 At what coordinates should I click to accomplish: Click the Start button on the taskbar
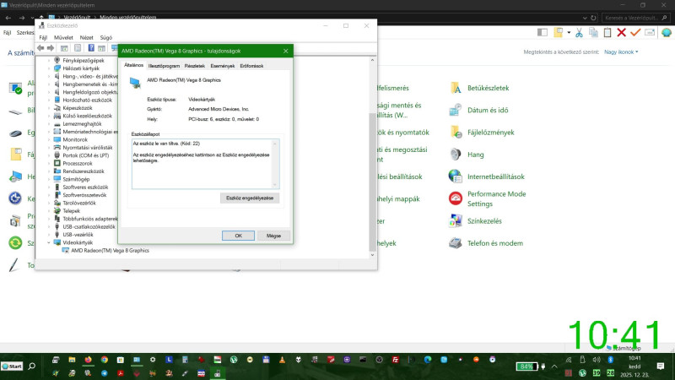pos(12,366)
